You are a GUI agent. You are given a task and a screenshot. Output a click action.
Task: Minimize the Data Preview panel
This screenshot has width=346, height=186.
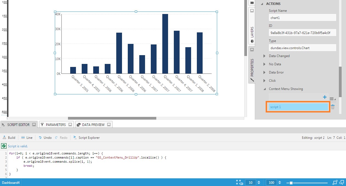tap(109, 125)
